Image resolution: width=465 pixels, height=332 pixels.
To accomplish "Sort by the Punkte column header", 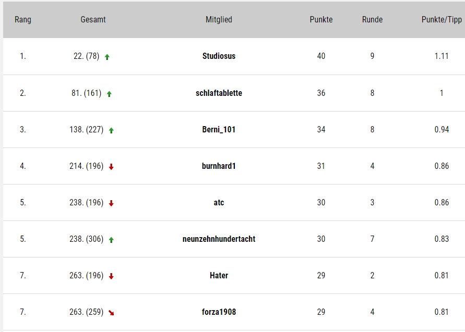I will point(321,20).
